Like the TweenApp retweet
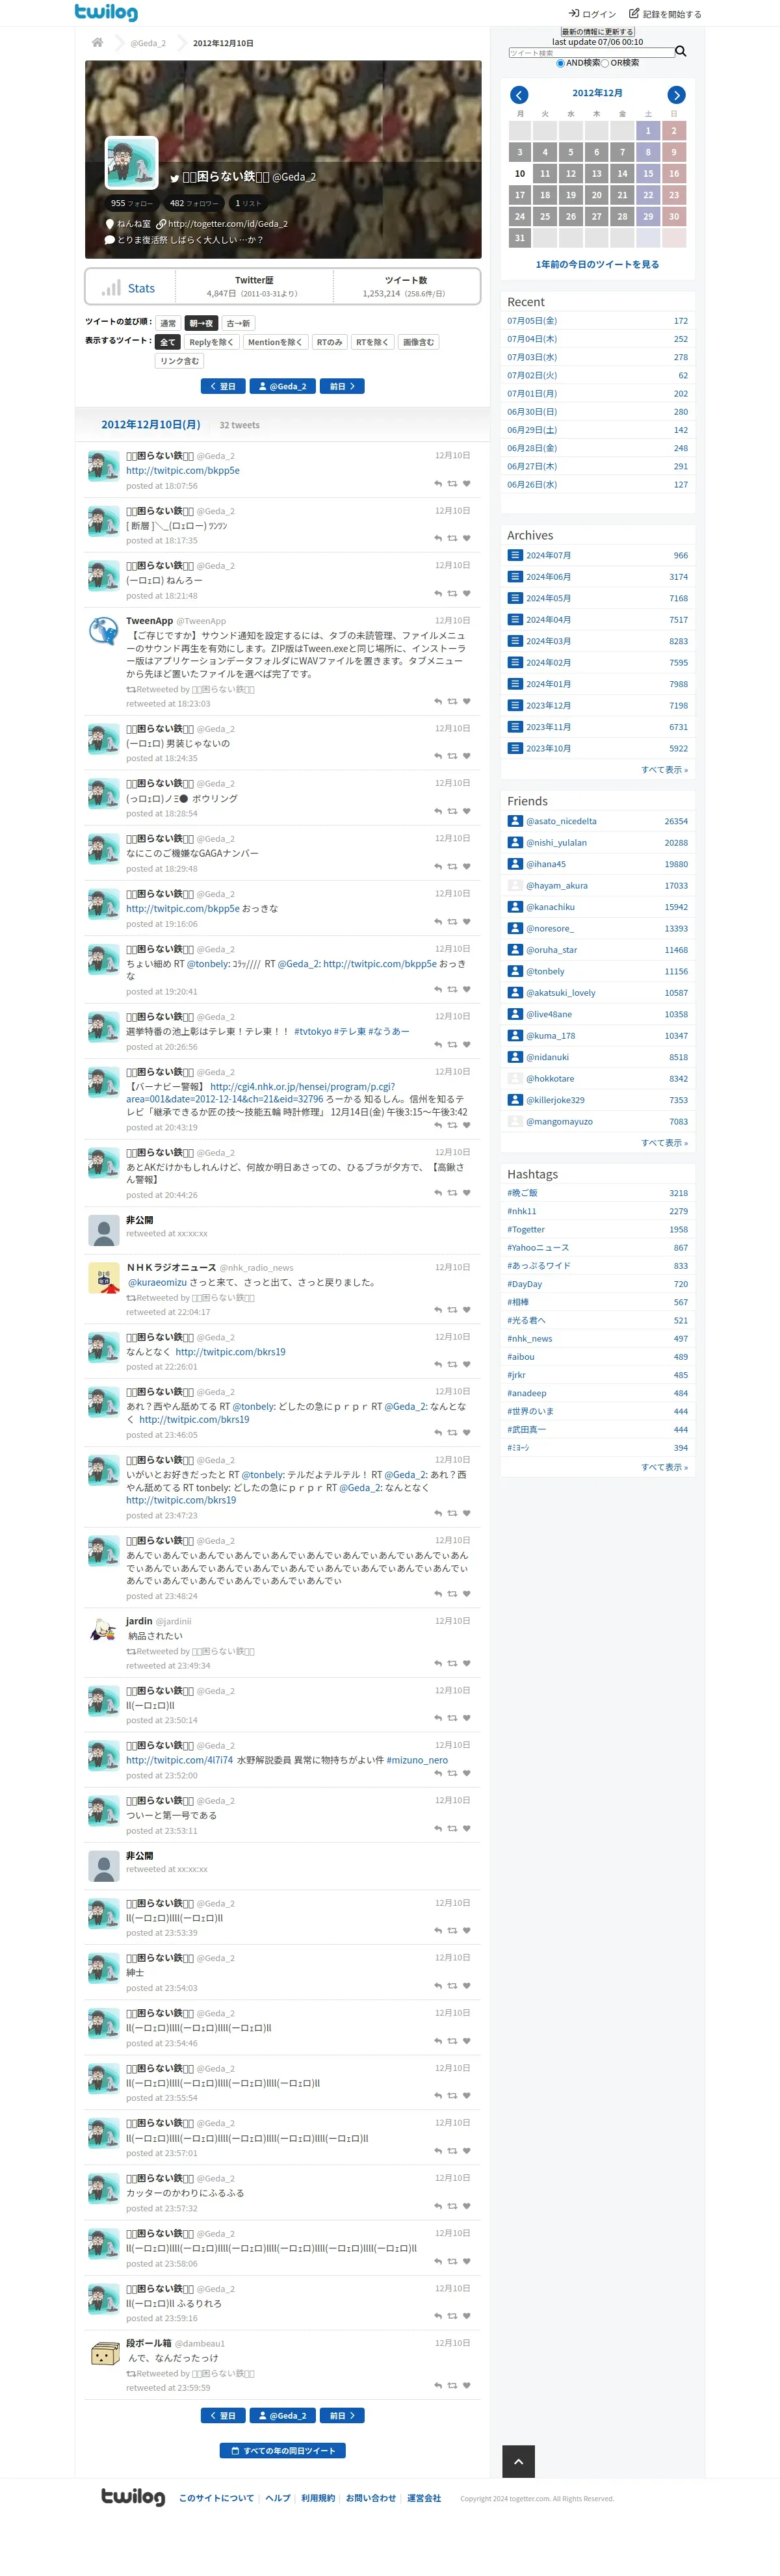This screenshot has height=2576, width=780. click(x=466, y=702)
